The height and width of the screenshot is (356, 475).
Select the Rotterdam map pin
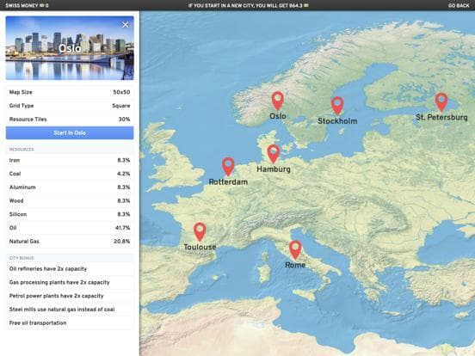coord(228,167)
